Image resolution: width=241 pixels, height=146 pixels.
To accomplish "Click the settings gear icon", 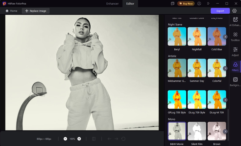I will click(235, 11).
